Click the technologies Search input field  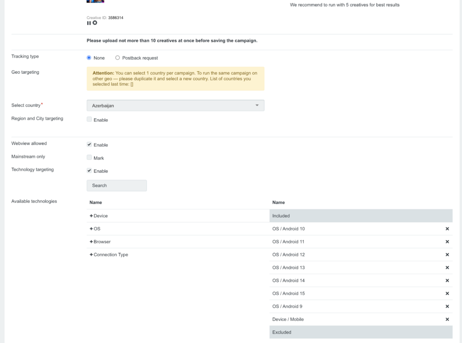click(116, 185)
